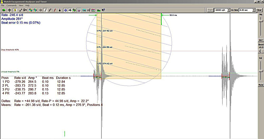Click the 50.0 ms scale marker label

click(x=173, y=15)
